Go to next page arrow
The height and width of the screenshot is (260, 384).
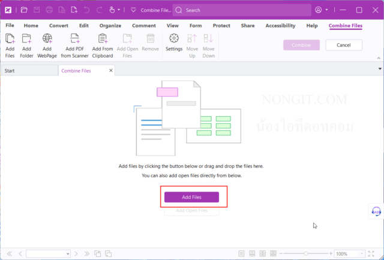click(76, 253)
